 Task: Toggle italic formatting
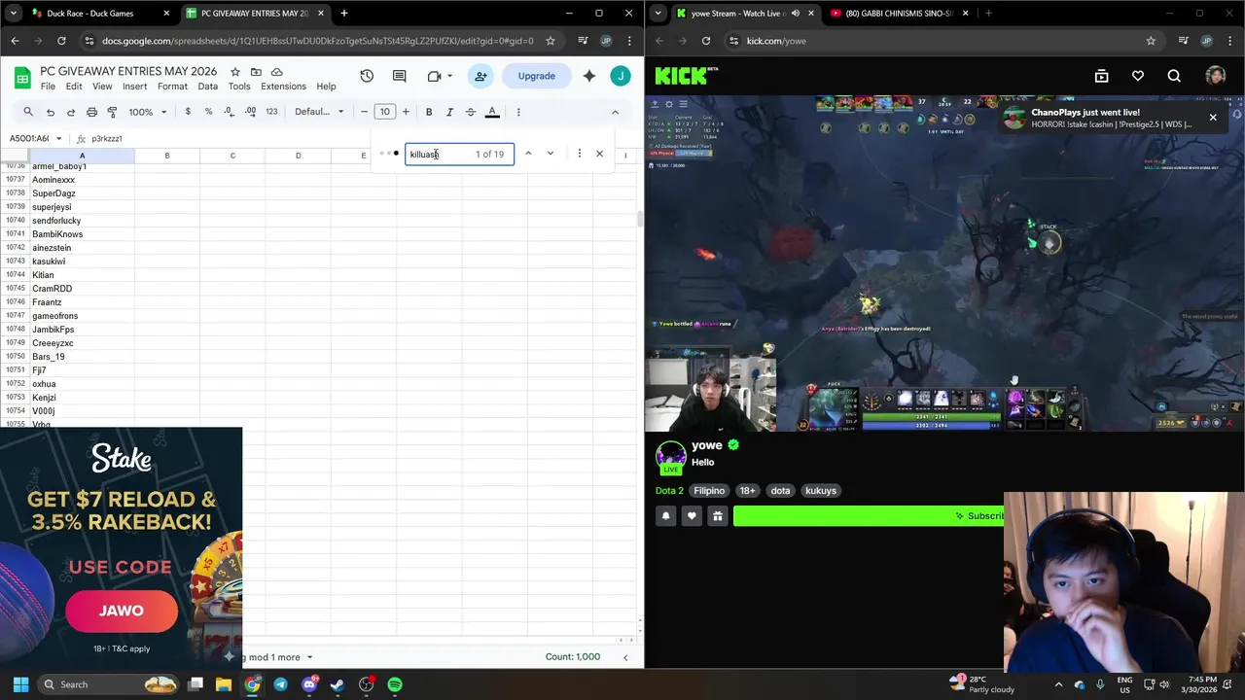(x=449, y=112)
